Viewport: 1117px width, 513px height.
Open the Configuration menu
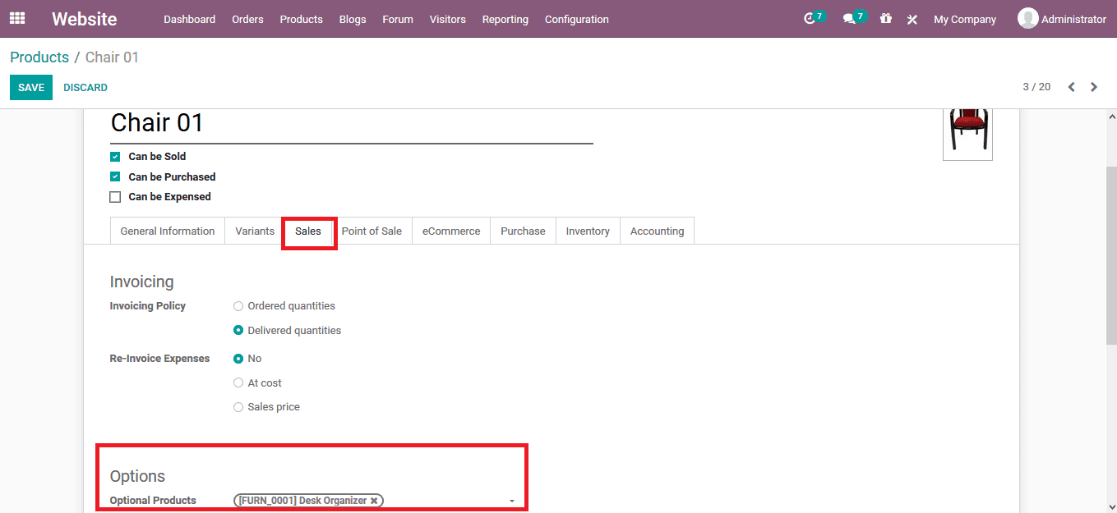tap(577, 19)
